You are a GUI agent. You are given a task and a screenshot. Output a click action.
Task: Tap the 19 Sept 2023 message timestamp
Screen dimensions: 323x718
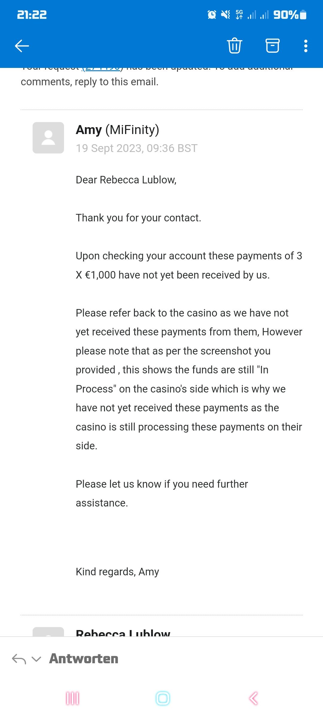[137, 148]
